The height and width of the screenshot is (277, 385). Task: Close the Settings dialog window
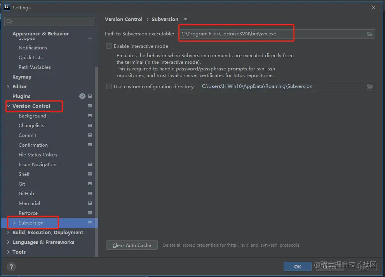[x=373, y=7]
